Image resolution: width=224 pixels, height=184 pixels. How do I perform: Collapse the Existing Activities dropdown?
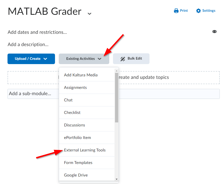pyautogui.click(x=84, y=59)
